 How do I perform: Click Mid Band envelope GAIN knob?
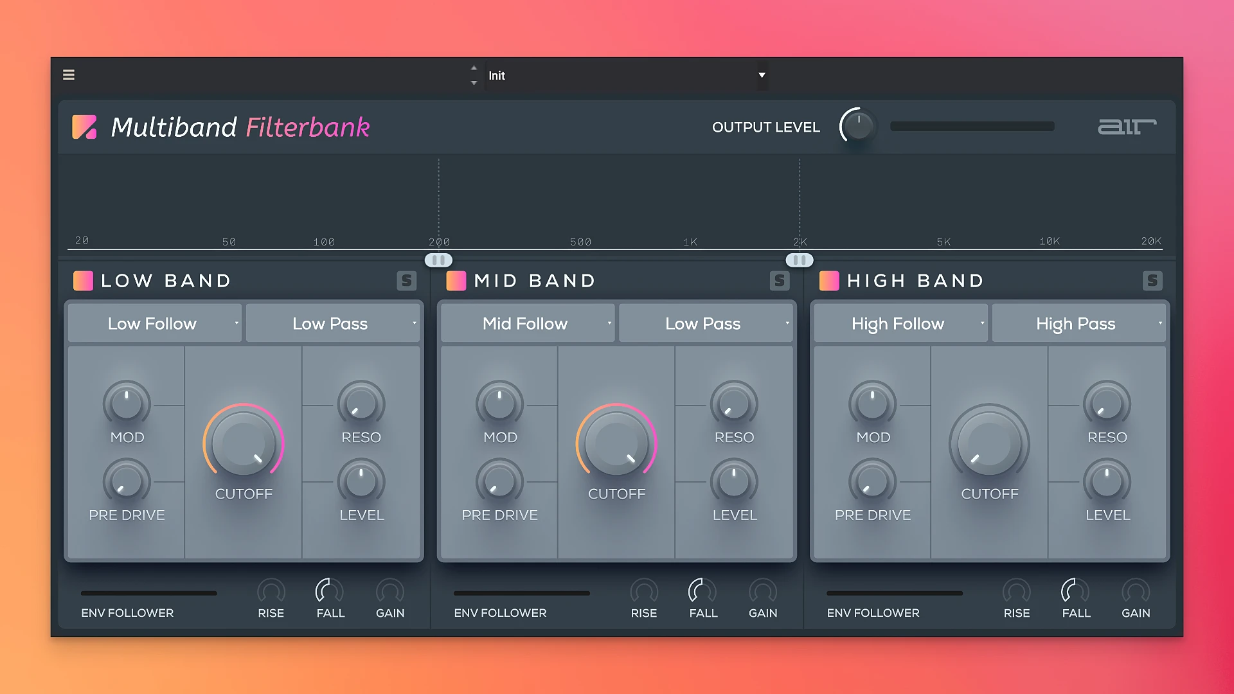(x=763, y=591)
